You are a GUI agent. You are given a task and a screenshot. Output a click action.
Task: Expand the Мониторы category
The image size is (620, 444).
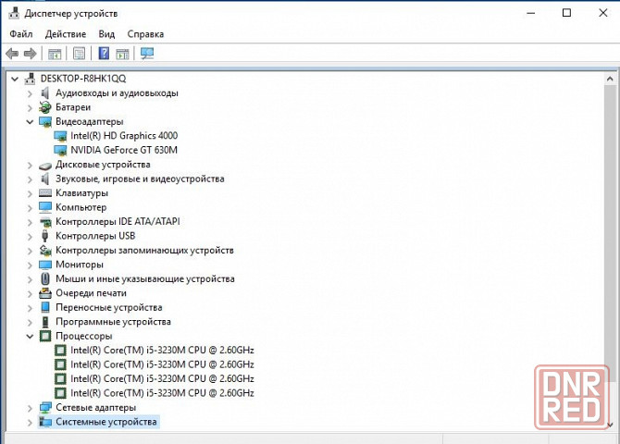(30, 265)
